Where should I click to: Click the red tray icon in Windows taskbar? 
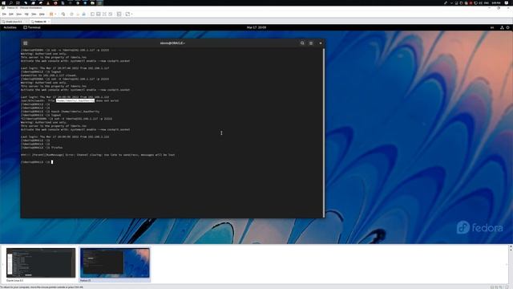(x=471, y=2)
